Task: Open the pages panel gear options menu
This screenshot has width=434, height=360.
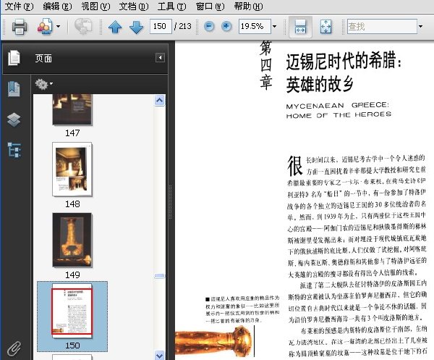Action: pyautogui.click(x=43, y=84)
